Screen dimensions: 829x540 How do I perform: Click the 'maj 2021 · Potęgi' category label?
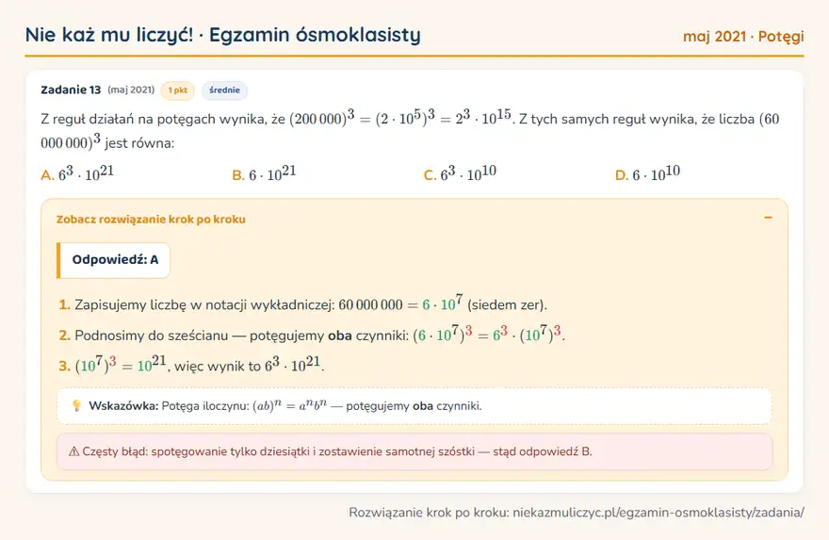click(743, 37)
